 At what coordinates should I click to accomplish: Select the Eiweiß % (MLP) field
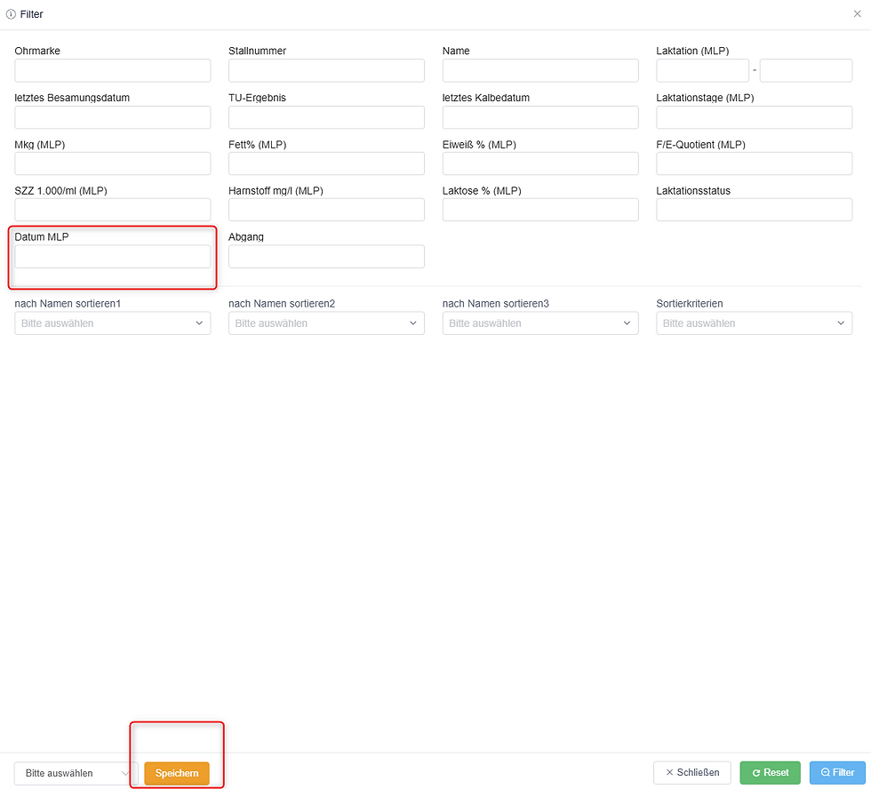(540, 163)
